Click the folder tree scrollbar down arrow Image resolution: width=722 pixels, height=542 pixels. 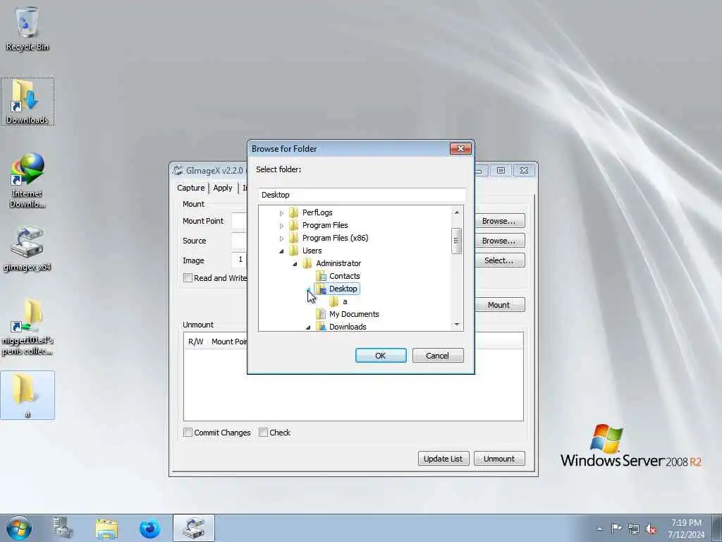[456, 325]
